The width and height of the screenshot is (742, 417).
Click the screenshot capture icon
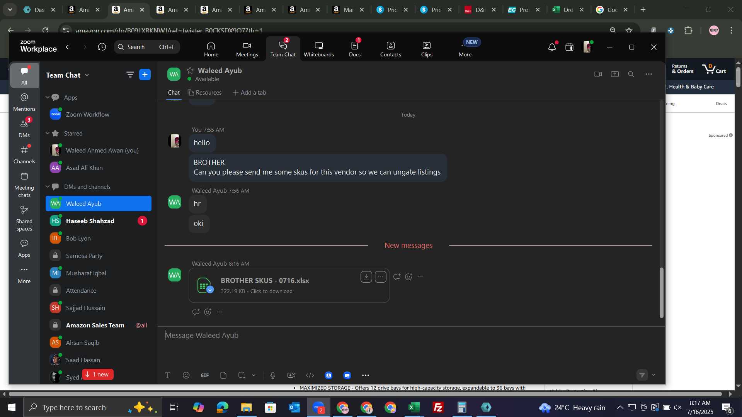click(242, 375)
